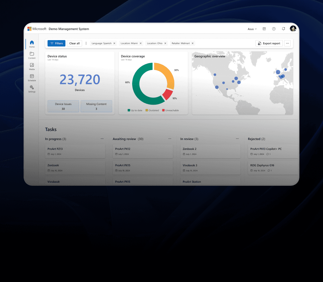Open Awaiting review column more options
The width and height of the screenshot is (323, 282).
(170, 139)
